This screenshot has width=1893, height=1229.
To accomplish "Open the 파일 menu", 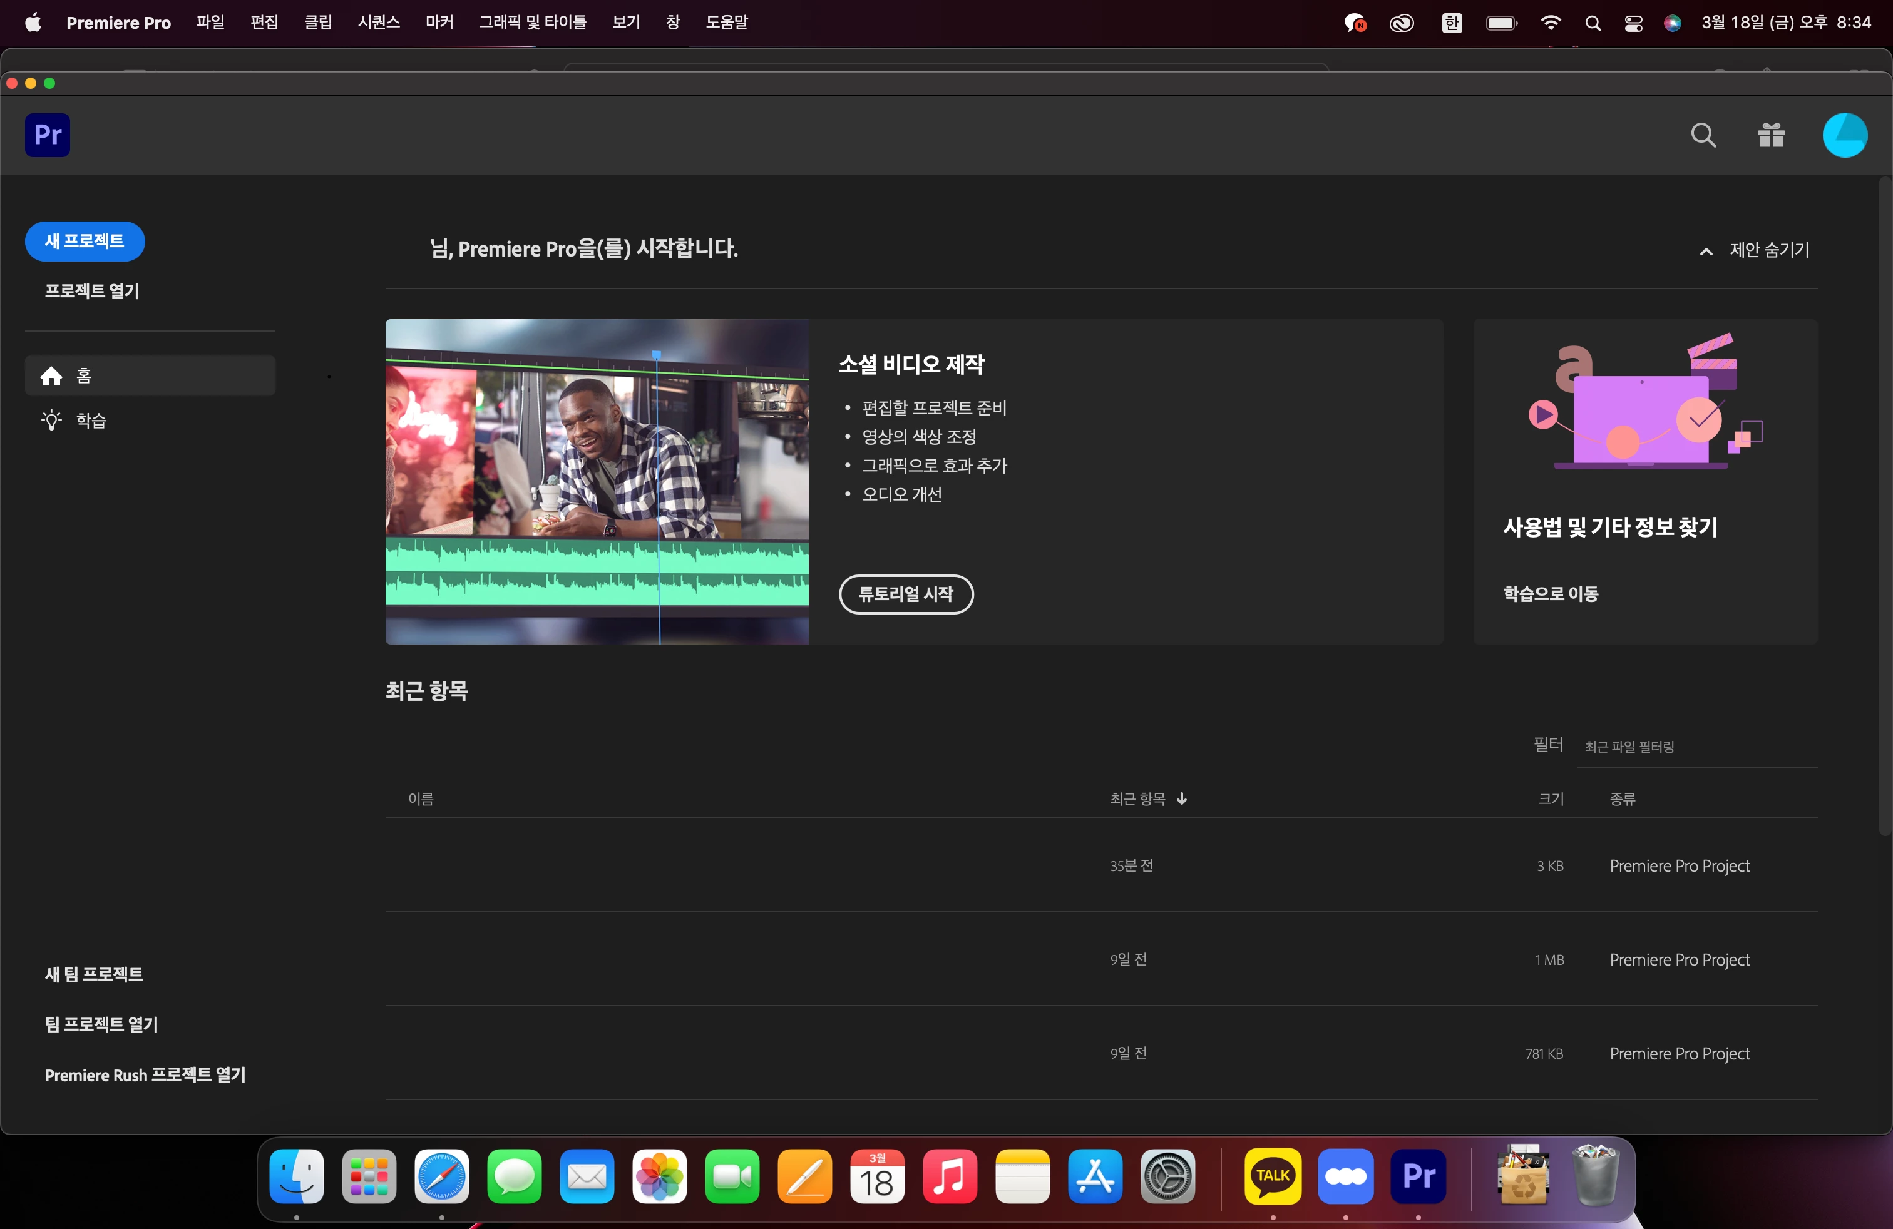I will click(x=211, y=23).
